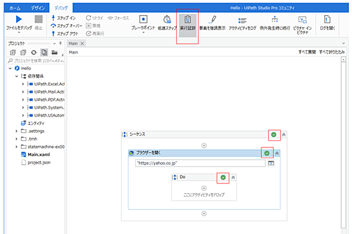Click Main breadcrumb in designer
Screen dimensions: 352x234
73,52
